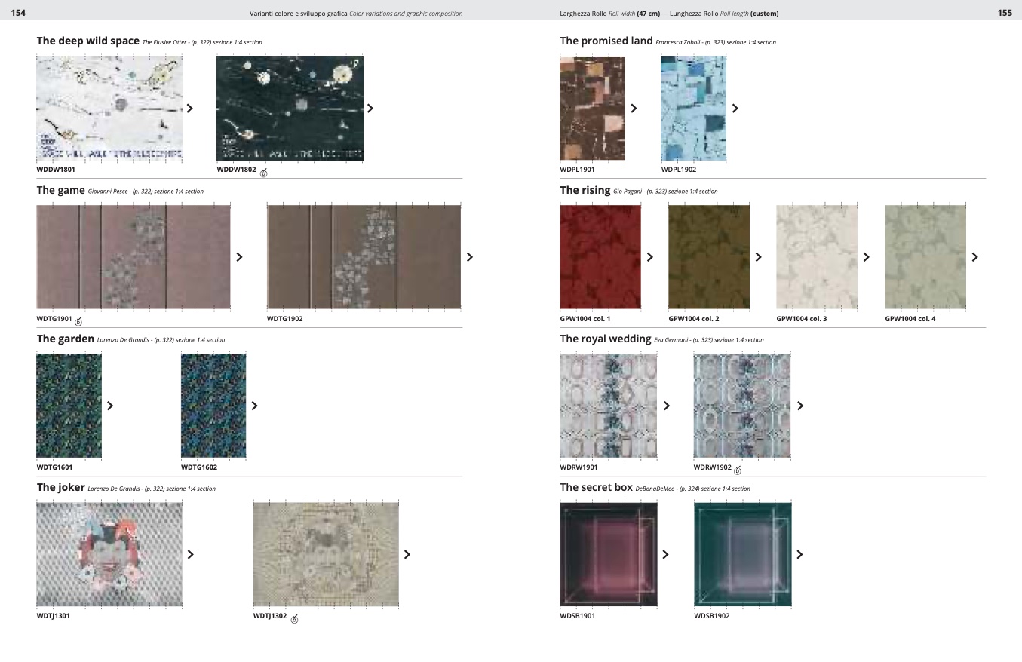1022x662 pixels.
Task: Open the WDRW1901 royal wedding thumbnail
Action: pos(608,406)
